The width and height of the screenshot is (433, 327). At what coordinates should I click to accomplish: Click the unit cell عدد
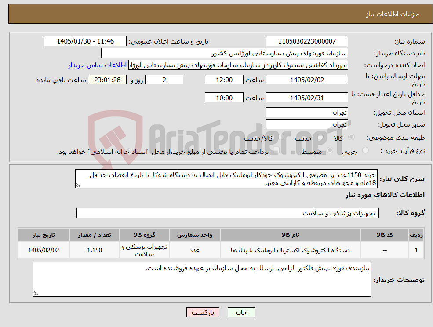(194, 250)
